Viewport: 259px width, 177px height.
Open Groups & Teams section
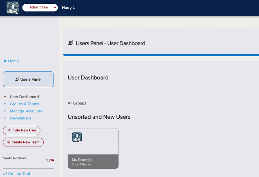point(24,104)
